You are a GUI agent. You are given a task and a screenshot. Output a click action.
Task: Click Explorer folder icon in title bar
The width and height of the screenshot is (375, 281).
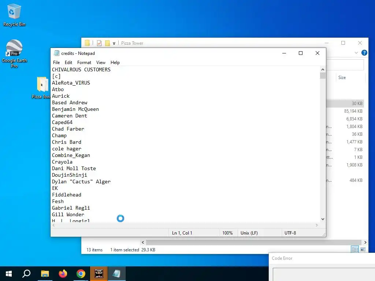coord(87,43)
